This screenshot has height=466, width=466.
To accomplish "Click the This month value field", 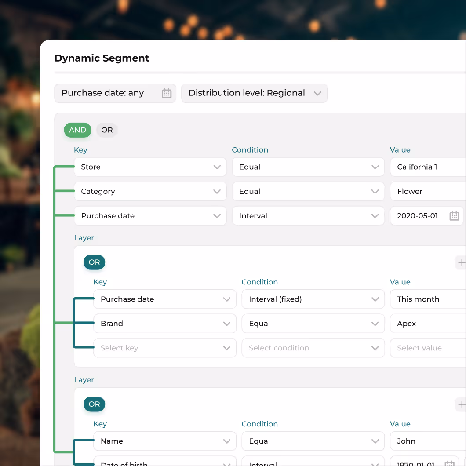I will (x=428, y=299).
